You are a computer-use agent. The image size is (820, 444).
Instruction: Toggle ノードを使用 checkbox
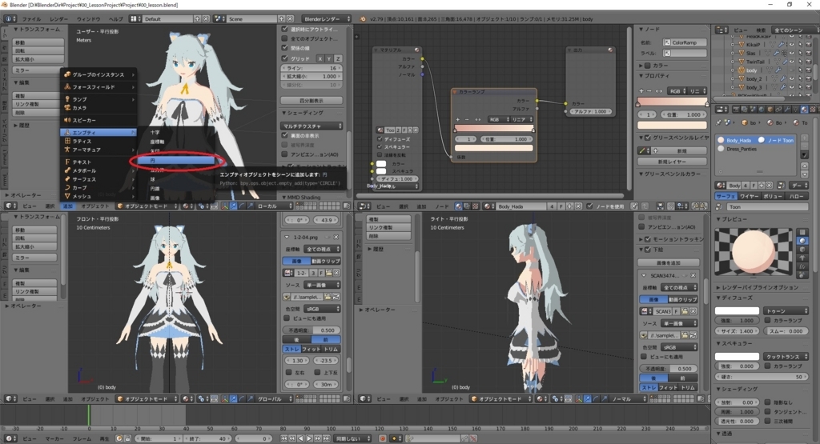[x=590, y=206]
